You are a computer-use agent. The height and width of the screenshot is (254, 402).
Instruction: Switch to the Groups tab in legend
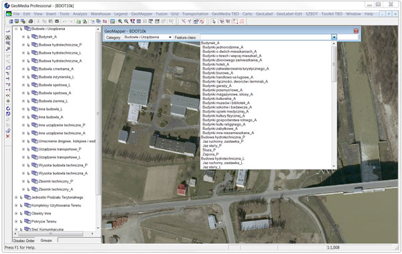coord(46,241)
